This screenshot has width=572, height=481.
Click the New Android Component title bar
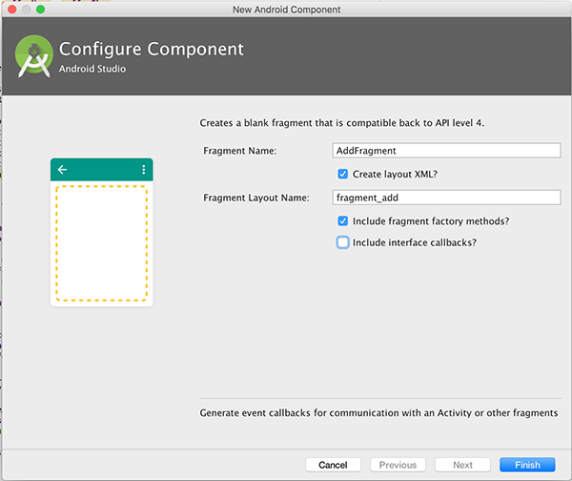pyautogui.click(x=286, y=10)
